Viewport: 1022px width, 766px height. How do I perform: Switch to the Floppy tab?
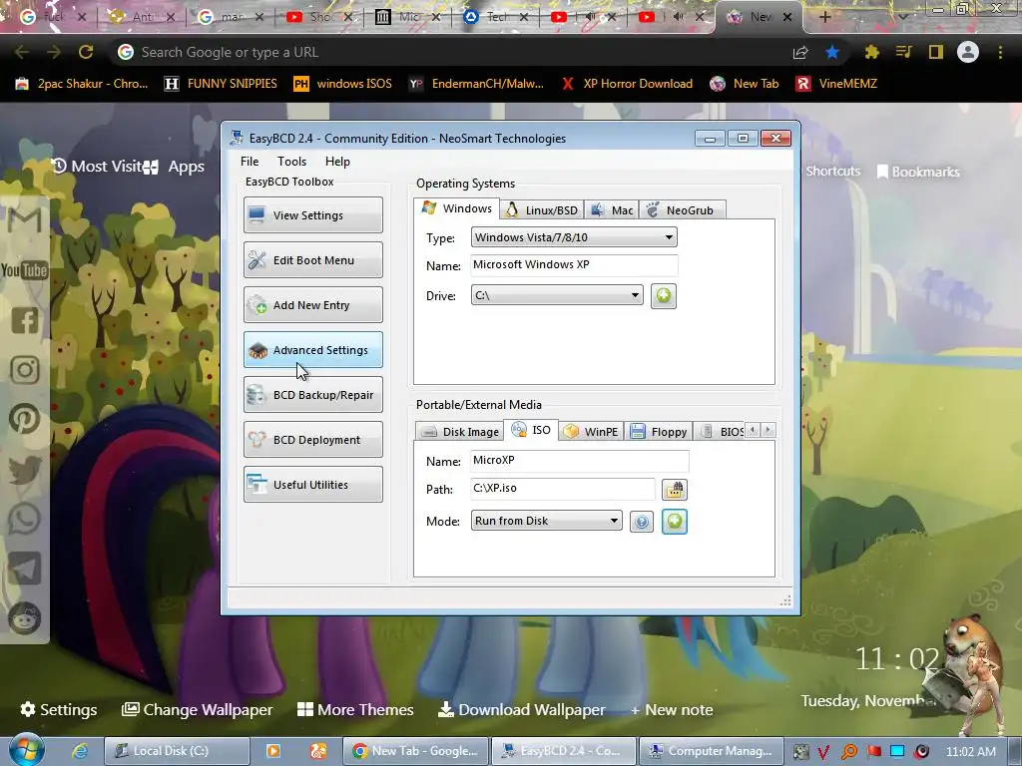coord(659,432)
